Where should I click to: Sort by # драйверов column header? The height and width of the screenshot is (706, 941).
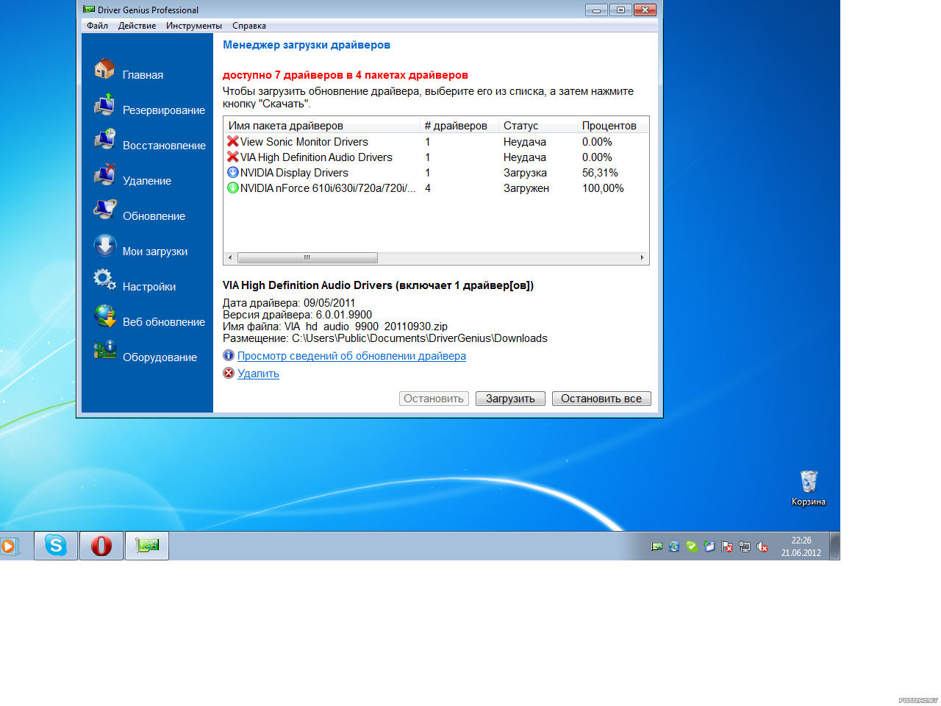459,125
